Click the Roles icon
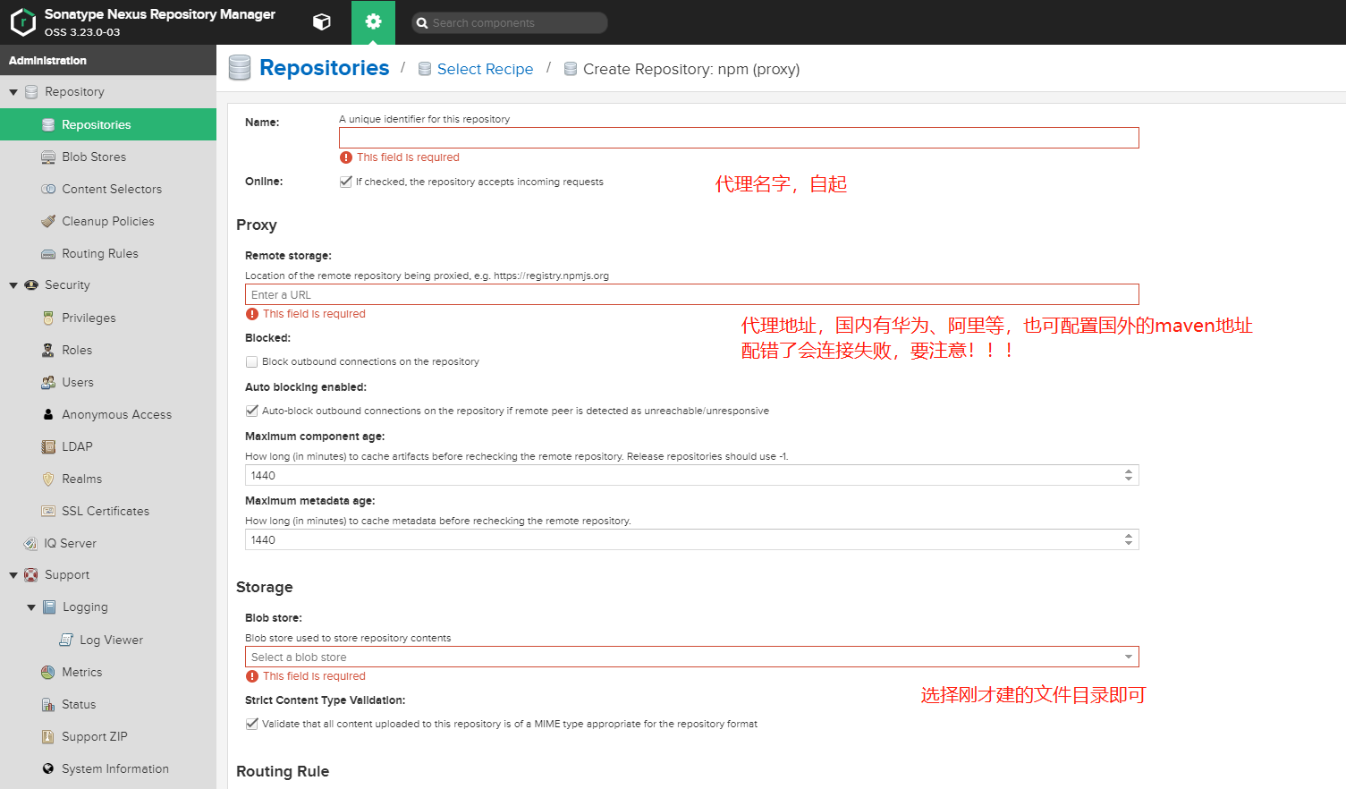1346x789 pixels. pos(48,350)
